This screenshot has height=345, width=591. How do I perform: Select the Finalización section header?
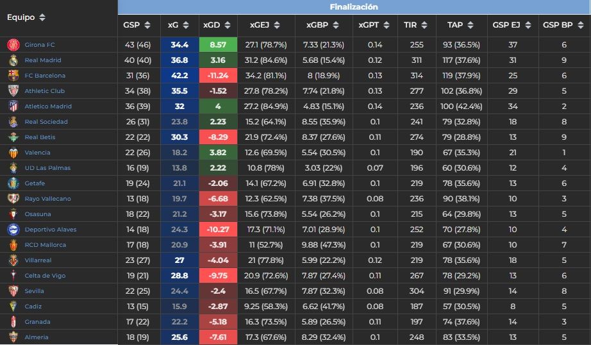pyautogui.click(x=354, y=7)
